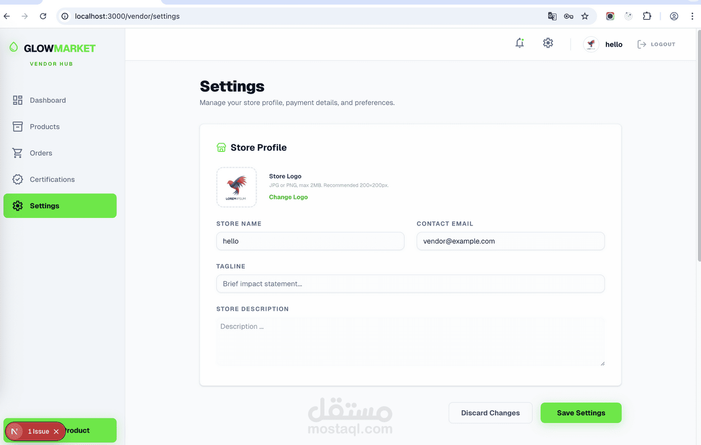Open settings via header gear icon
The width and height of the screenshot is (701, 445).
(x=548, y=43)
